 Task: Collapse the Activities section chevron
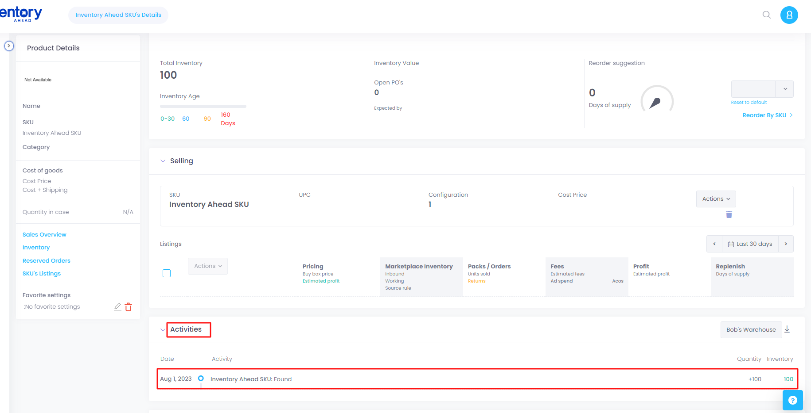(163, 330)
